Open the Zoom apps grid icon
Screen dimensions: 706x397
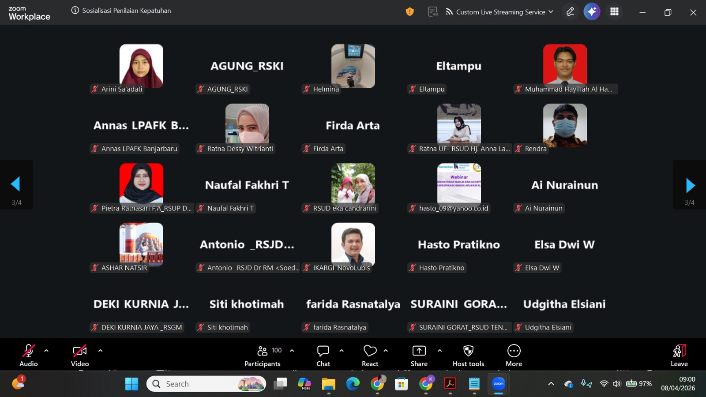(x=614, y=12)
